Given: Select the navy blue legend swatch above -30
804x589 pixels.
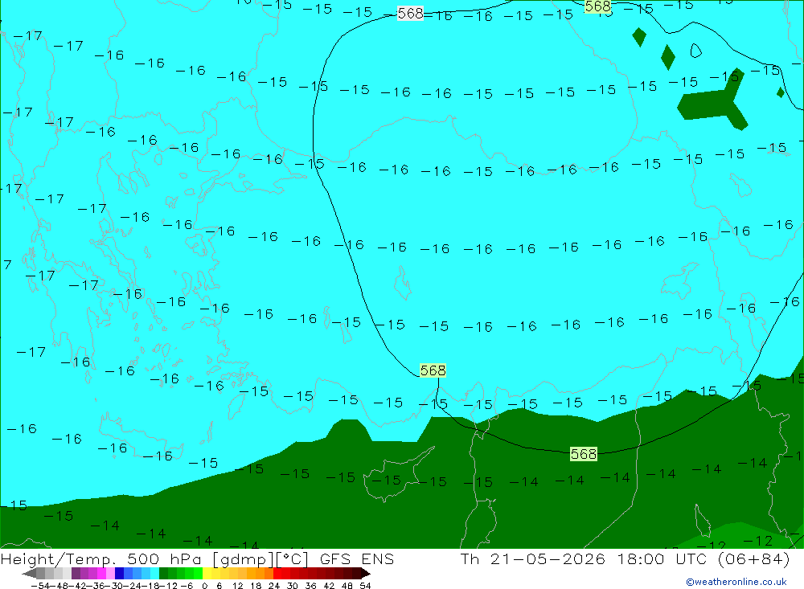Looking at the screenshot, I should [120, 573].
